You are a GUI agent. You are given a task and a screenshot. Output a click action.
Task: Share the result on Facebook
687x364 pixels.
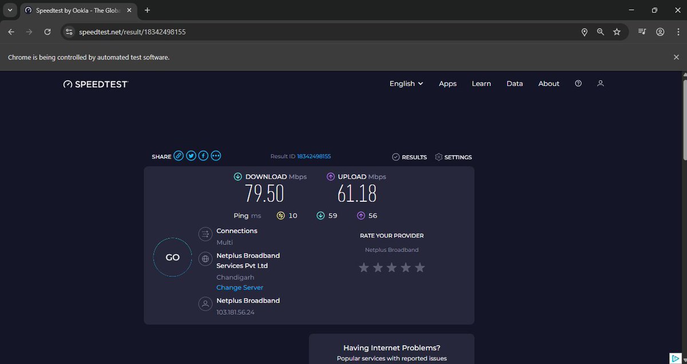pyautogui.click(x=203, y=155)
